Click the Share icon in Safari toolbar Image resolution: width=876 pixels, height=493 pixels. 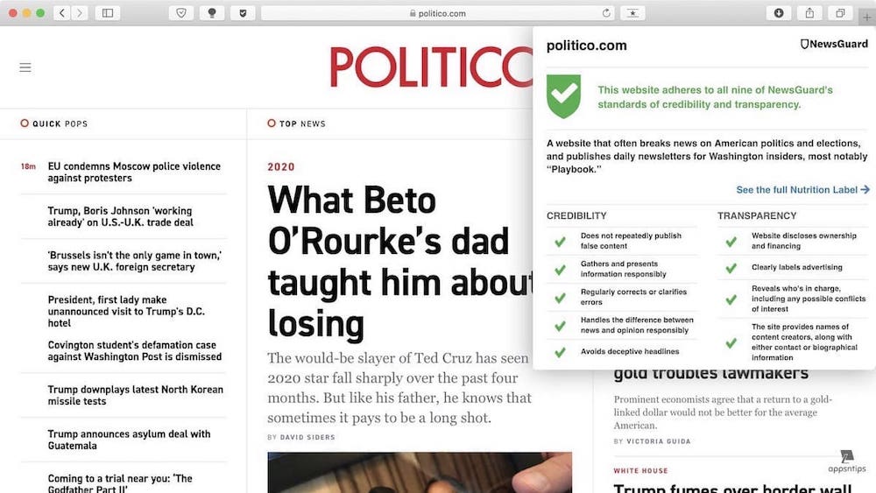tap(809, 13)
